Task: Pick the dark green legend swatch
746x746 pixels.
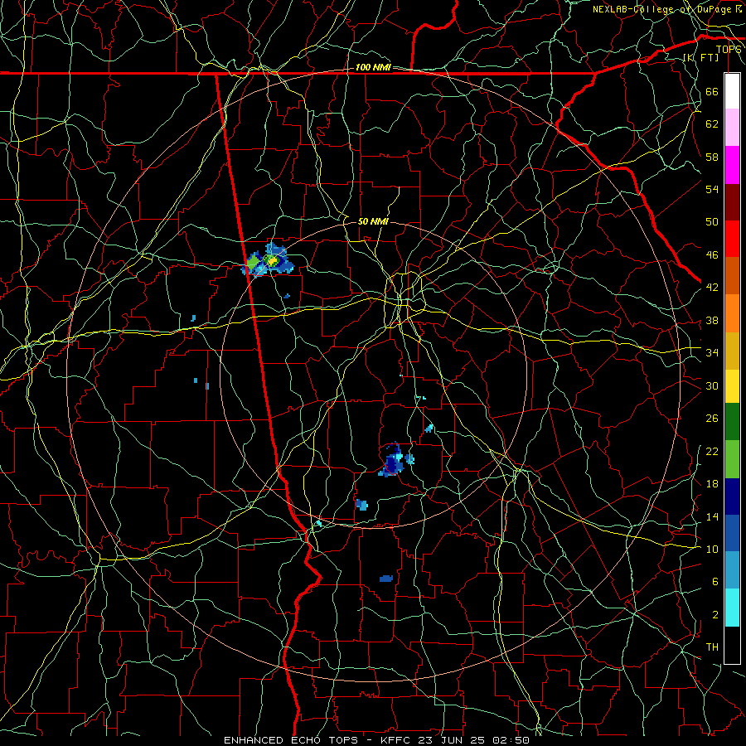Action: [x=732, y=422]
